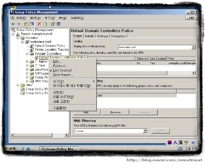Click the Locations OU folder icon
Screen dimensions: 205x168
click(32, 69)
